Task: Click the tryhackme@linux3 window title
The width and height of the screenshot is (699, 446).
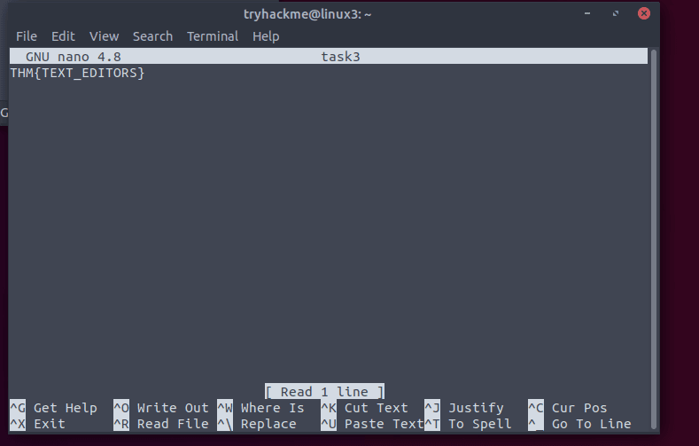Action: 307,14
